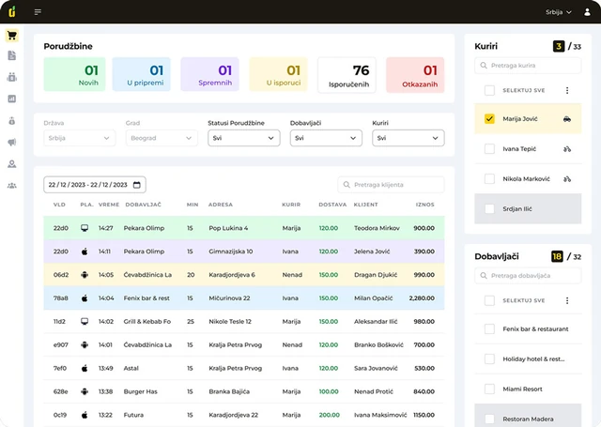This screenshot has width=601, height=427.
Task: Click bike icon next to Nikola Marković
Action: 567,179
